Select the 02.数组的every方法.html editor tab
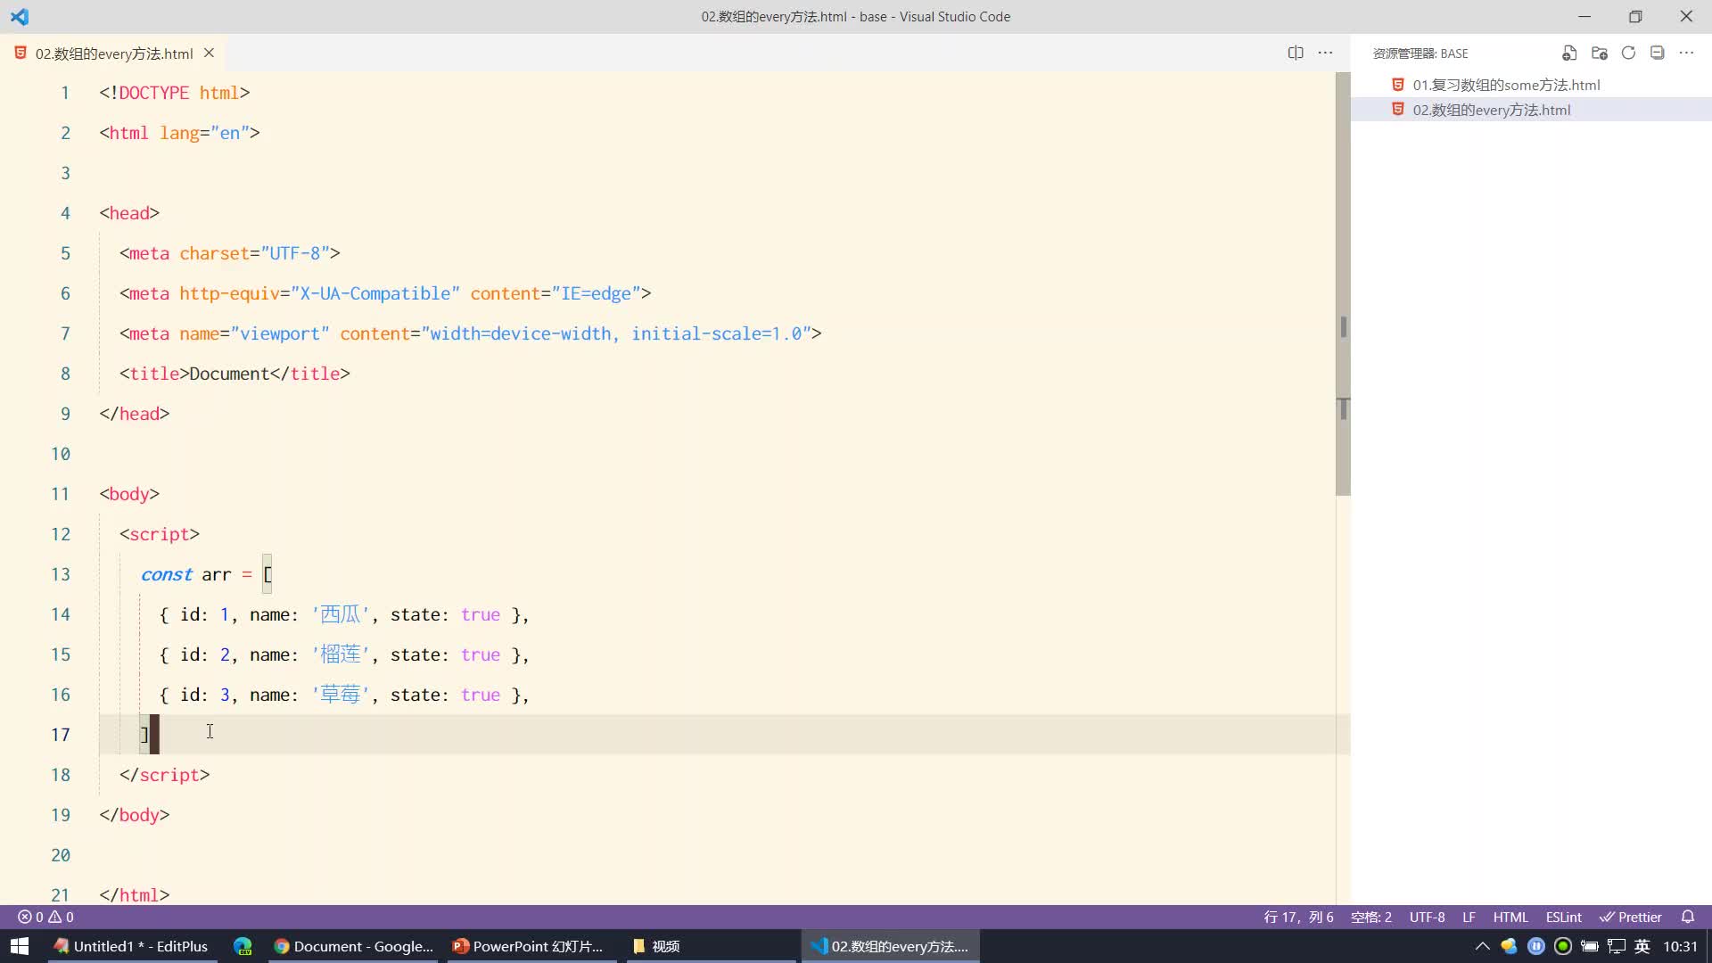This screenshot has width=1712, height=963. (x=113, y=53)
